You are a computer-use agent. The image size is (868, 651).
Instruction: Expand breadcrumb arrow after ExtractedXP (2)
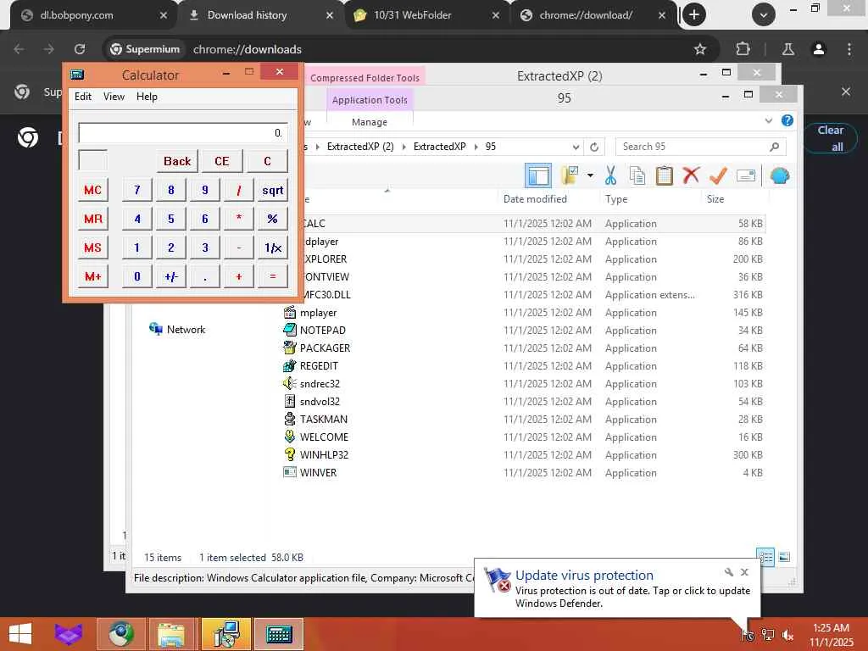403,147
